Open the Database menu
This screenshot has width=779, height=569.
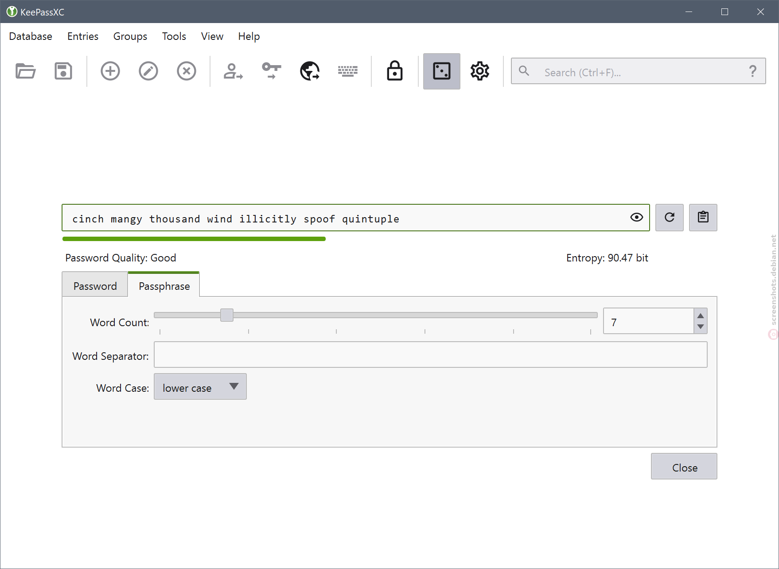[x=31, y=36]
